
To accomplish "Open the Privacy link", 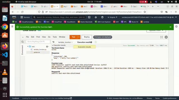I will 149,98.
